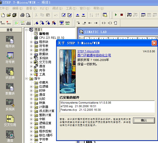
Task: Click the blue download-to-PLC arrow icon
Action: point(83,15)
